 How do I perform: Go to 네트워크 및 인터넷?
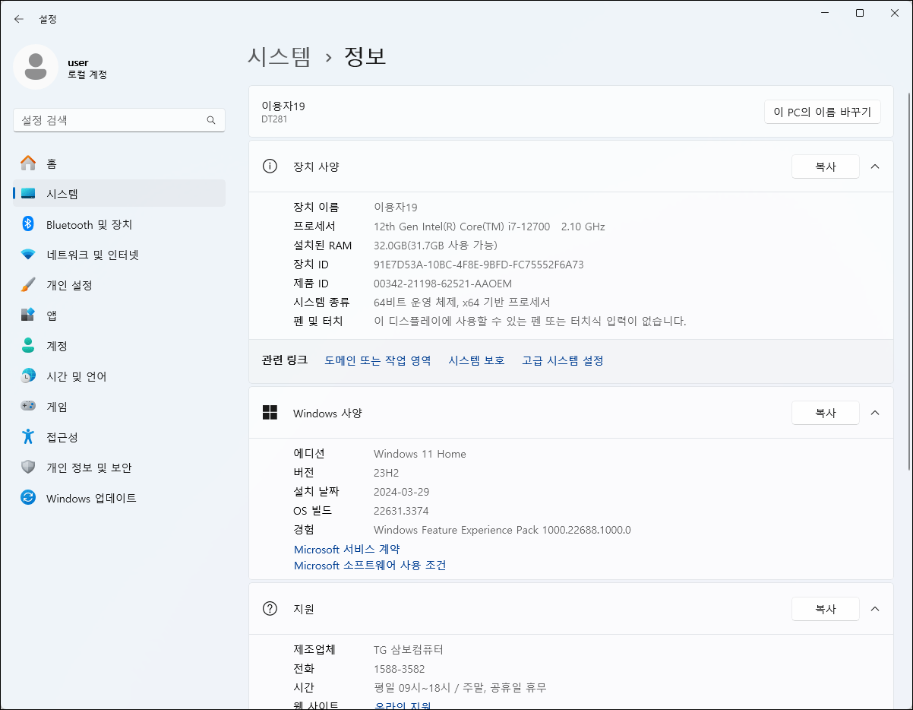119,255
